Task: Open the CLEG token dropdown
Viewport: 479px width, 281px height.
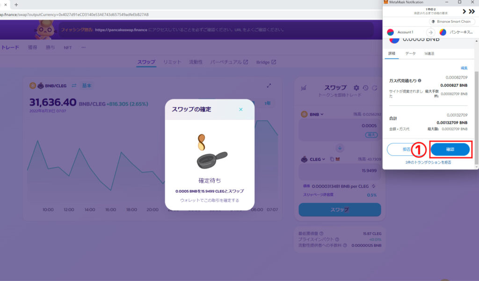Action: (x=313, y=159)
